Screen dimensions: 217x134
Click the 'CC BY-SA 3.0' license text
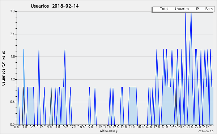(206, 131)
